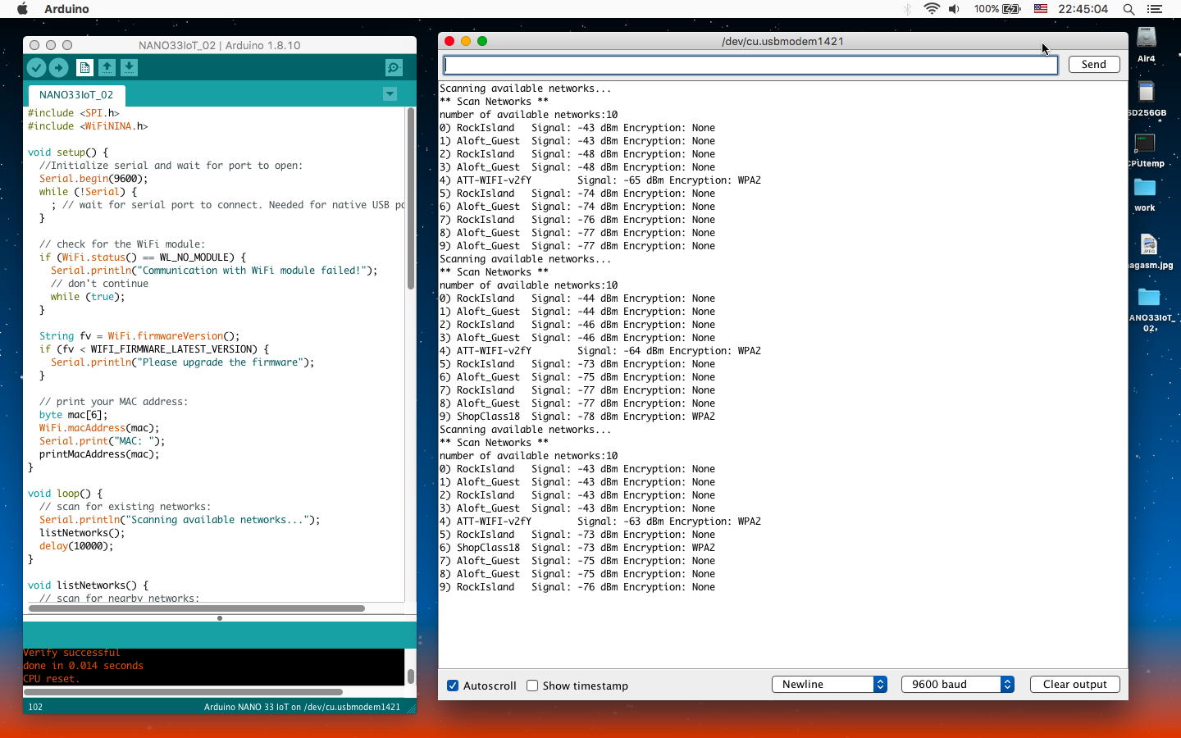The width and height of the screenshot is (1181, 738).
Task: Click the Send button
Action: tap(1093, 64)
